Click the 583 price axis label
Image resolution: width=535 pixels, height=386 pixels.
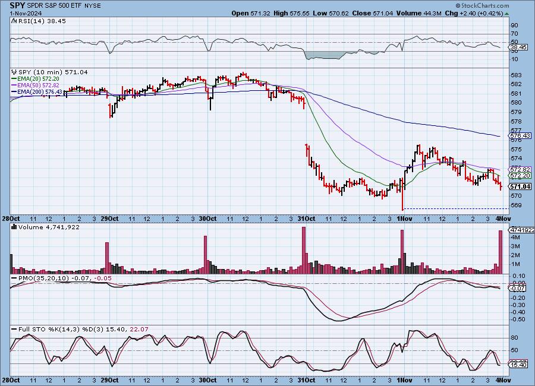517,75
